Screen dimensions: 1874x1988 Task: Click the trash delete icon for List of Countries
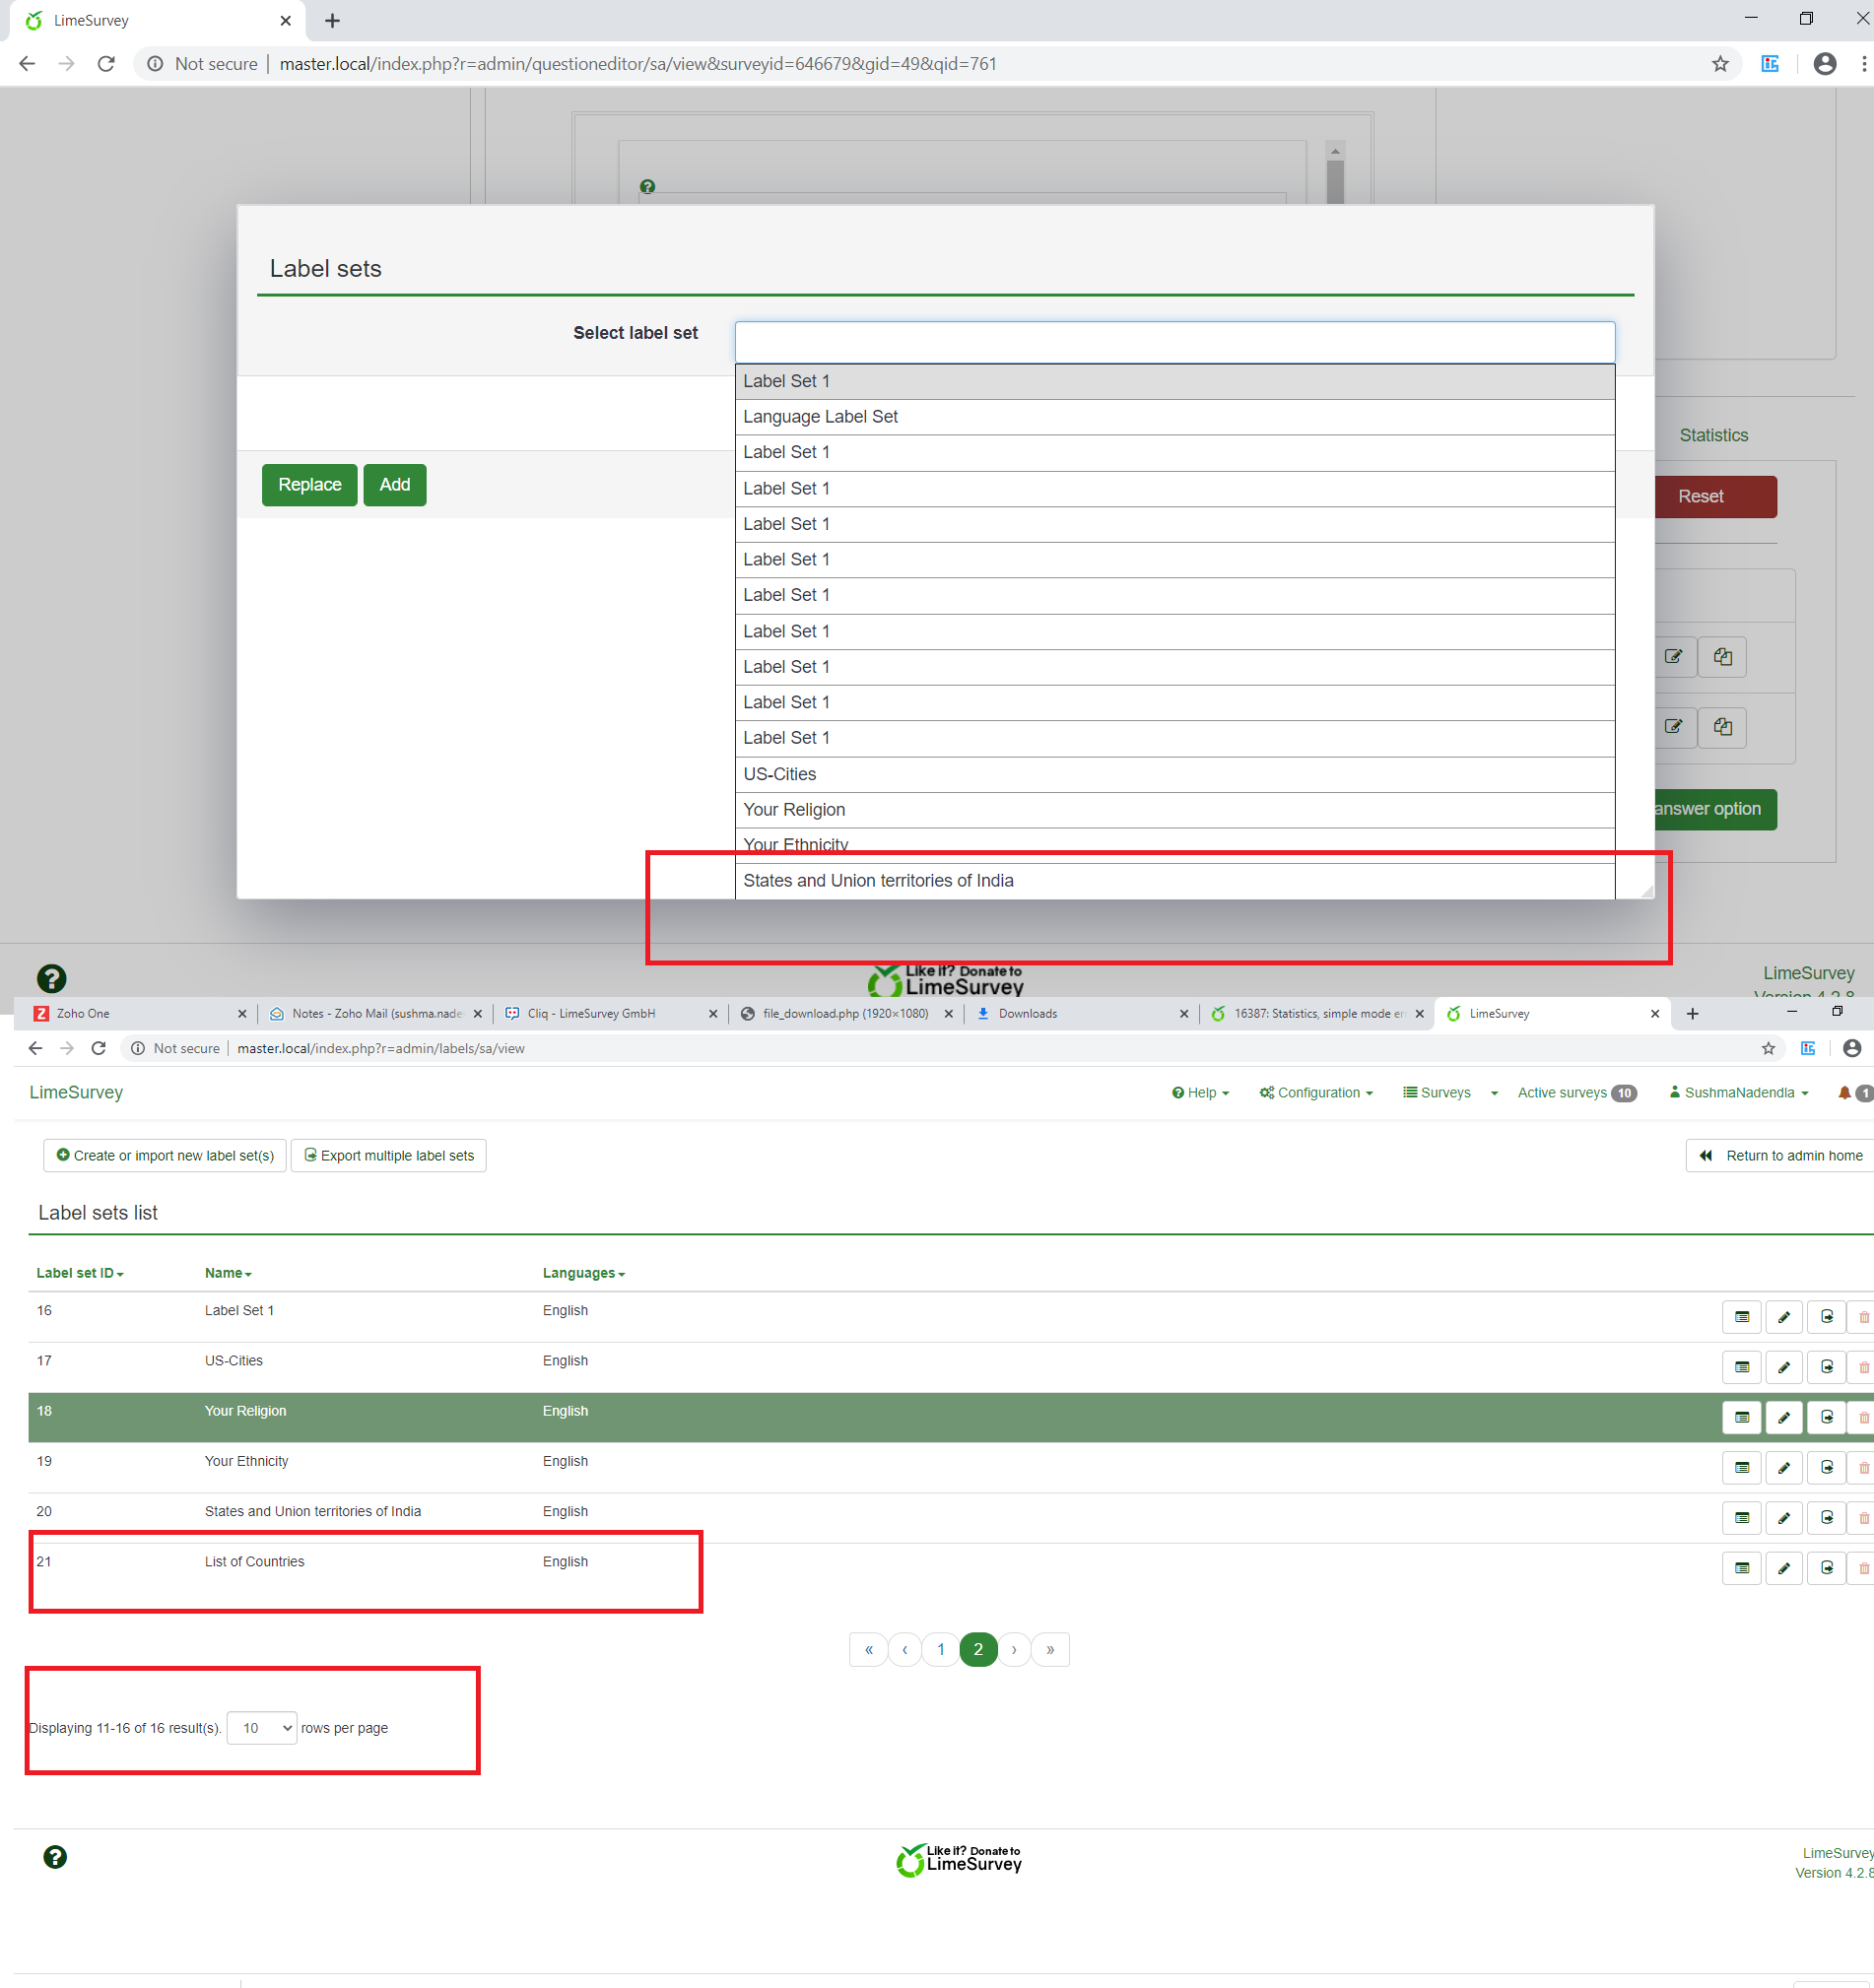[x=1862, y=1568]
